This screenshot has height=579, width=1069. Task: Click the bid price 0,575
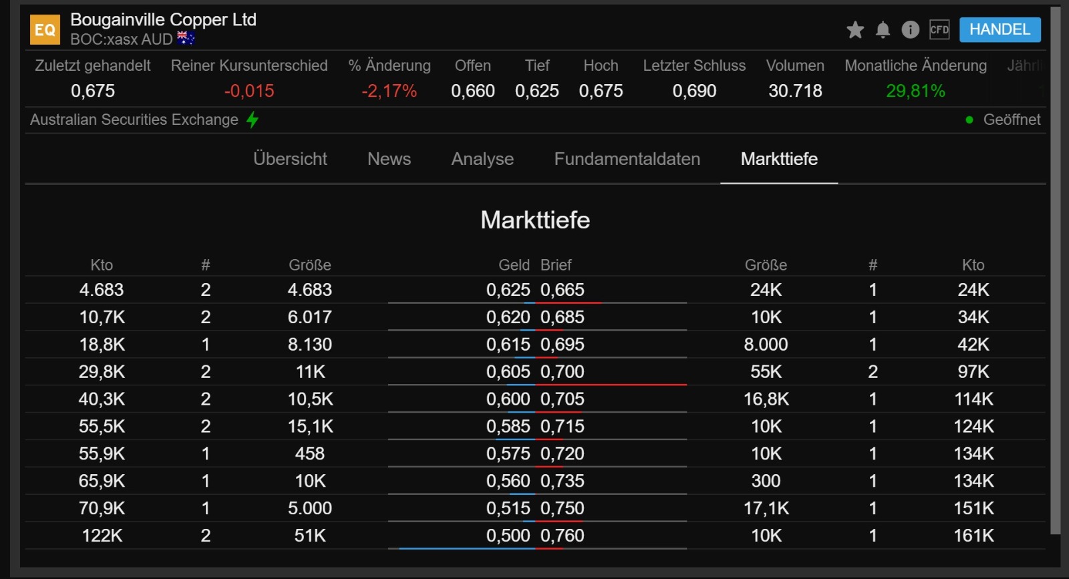pyautogui.click(x=508, y=454)
